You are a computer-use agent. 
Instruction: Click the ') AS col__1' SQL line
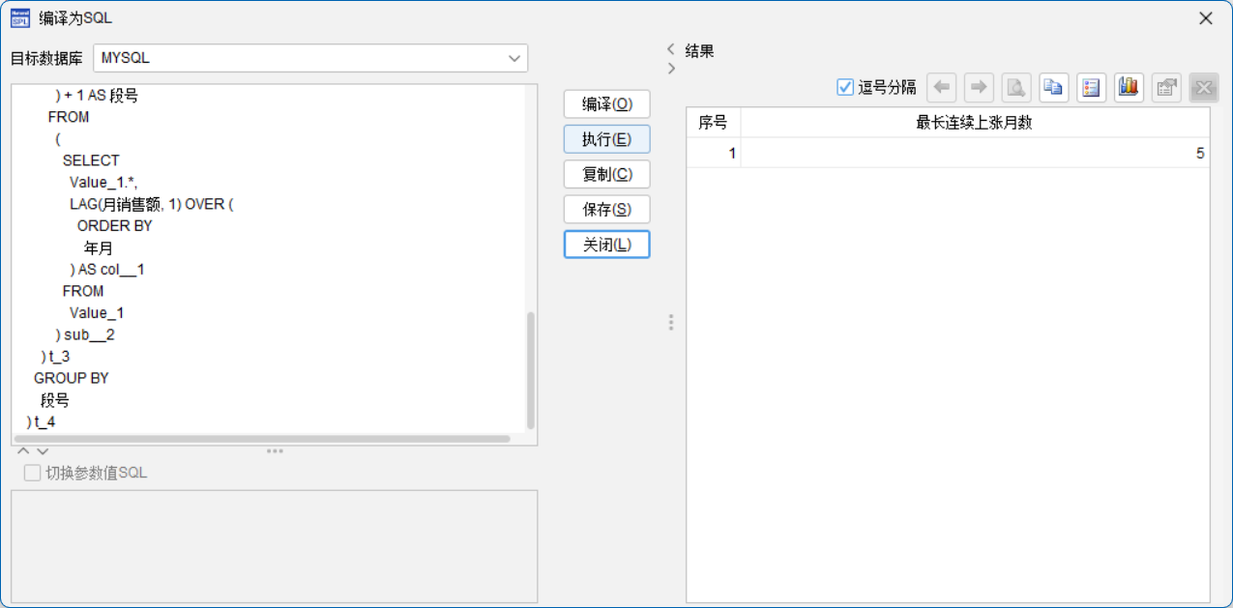point(107,270)
